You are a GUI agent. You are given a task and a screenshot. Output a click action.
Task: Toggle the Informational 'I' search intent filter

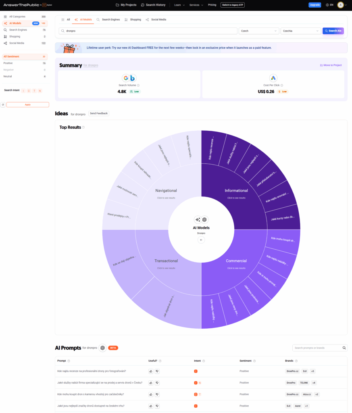[x=23, y=91]
